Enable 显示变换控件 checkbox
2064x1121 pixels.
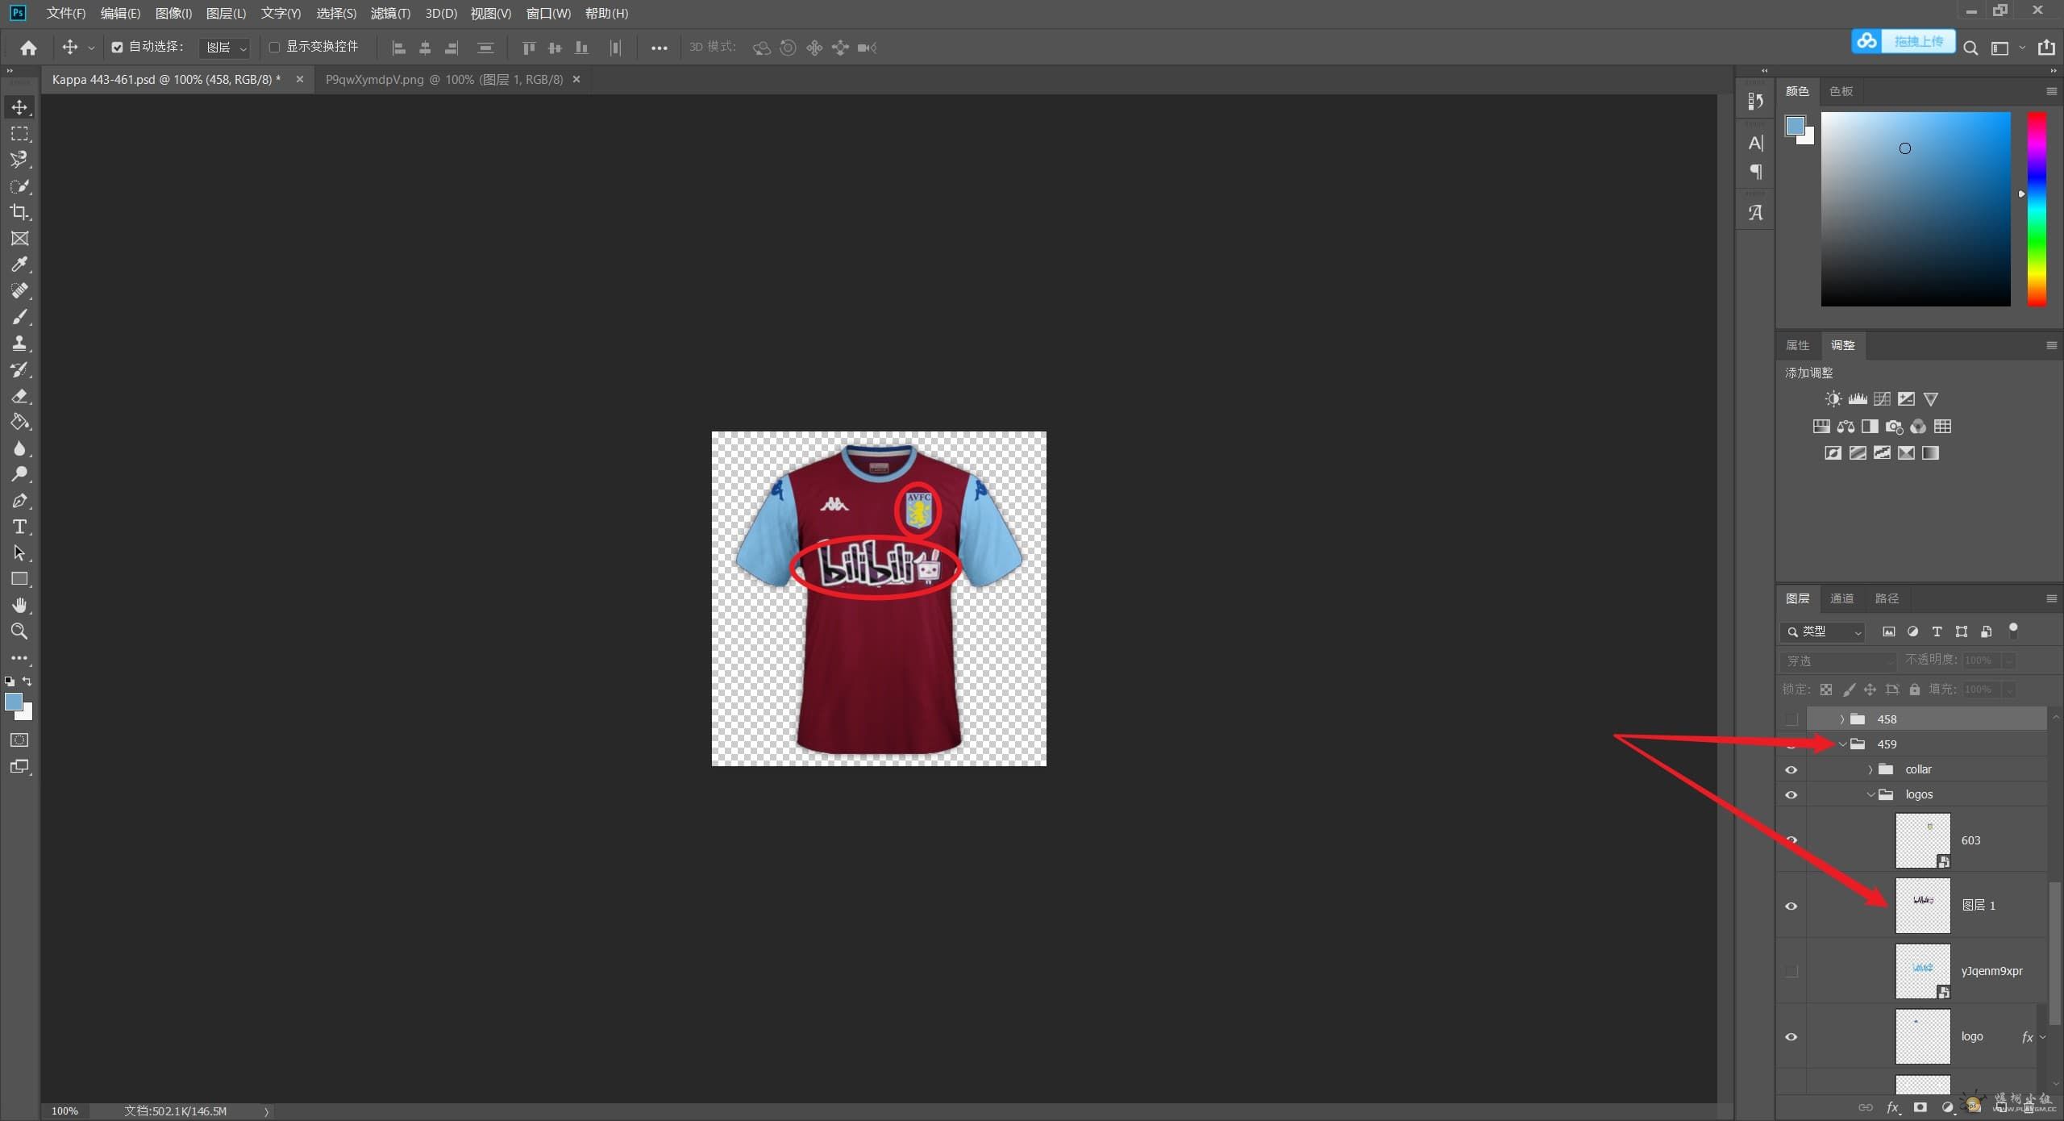coord(274,48)
